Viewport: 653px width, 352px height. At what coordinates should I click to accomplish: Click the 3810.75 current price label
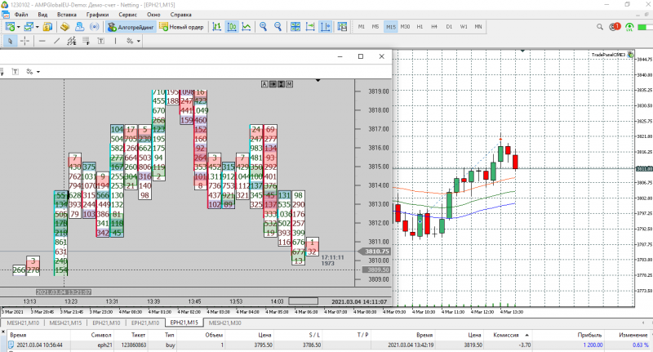(376, 252)
